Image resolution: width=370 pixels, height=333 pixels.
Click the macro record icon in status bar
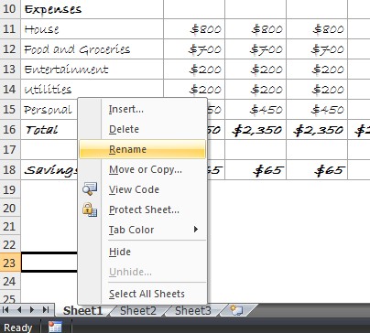point(55,327)
